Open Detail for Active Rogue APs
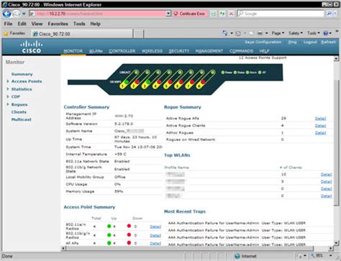This screenshot has width=341, height=261. click(320, 119)
